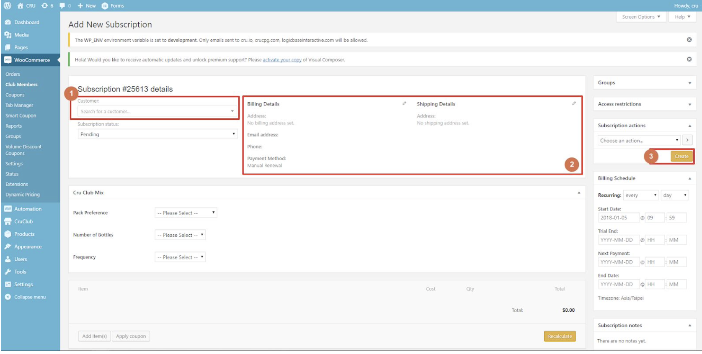This screenshot has width=702, height=354.
Task: Open WooCommerce Settings submenu
Action: tap(14, 164)
